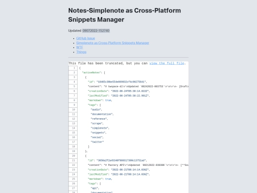Image resolution: width=257 pixels, height=193 pixels.
Task: Select line number 4 in code gutter
Action: pos(73,82)
